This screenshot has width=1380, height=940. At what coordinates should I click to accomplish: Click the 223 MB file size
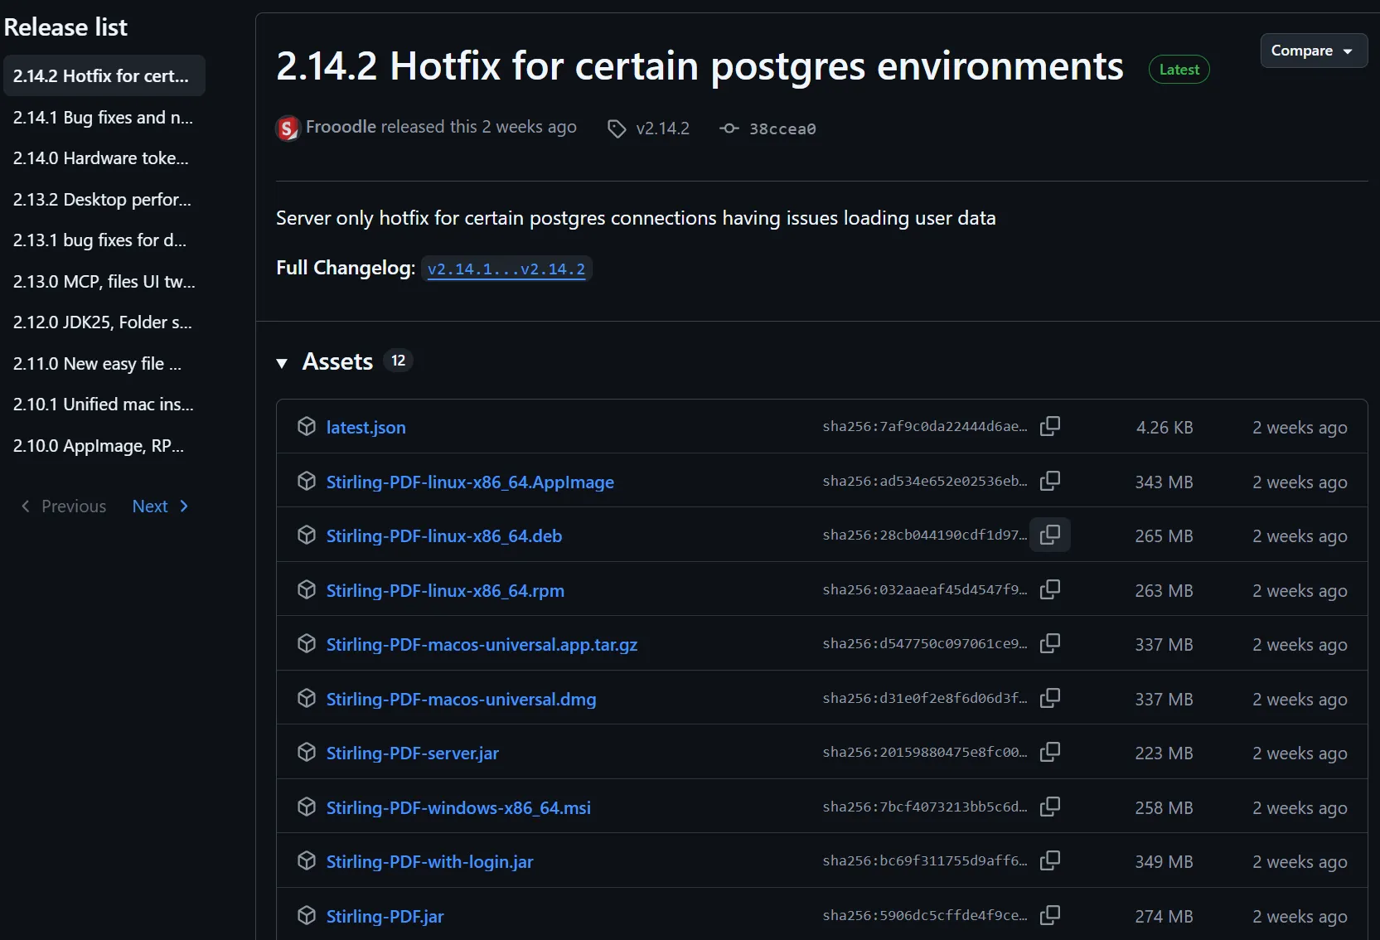click(1164, 753)
